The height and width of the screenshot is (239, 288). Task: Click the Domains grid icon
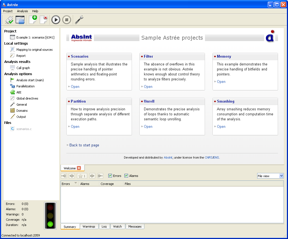point(12,110)
